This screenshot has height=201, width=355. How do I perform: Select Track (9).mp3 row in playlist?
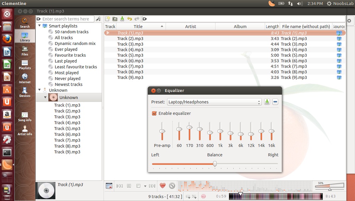coord(225,77)
